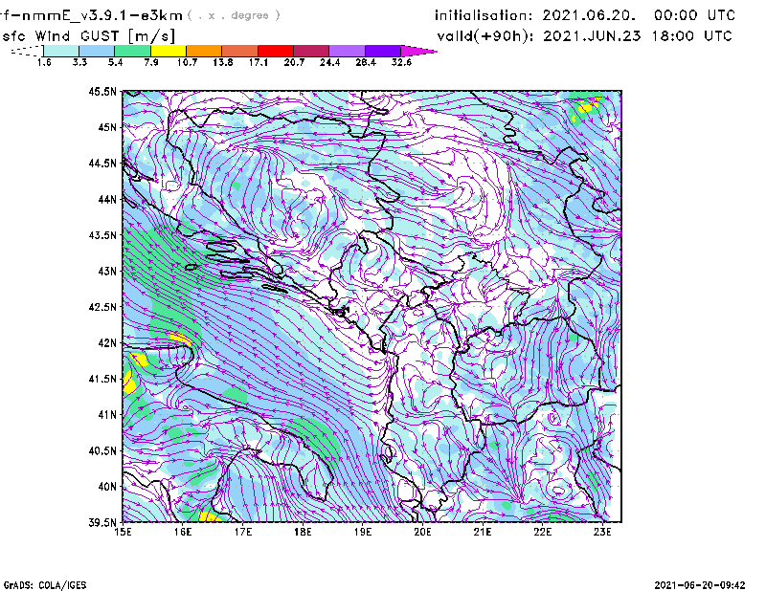Click the 42.5N latitude label
The width and height of the screenshot is (766, 591).
click(x=103, y=307)
